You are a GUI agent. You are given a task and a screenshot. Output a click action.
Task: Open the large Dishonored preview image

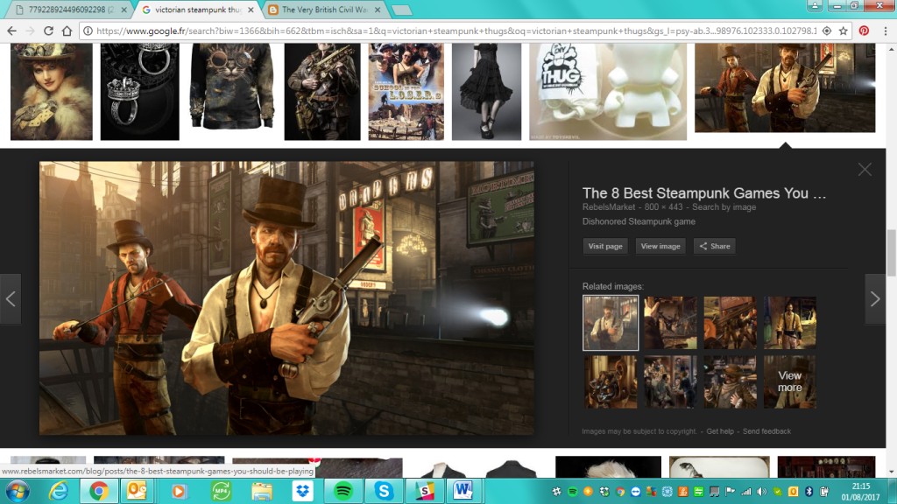(286, 297)
